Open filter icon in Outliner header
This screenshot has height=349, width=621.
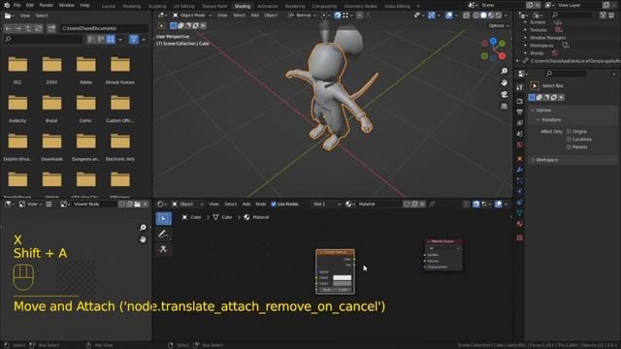[603, 16]
